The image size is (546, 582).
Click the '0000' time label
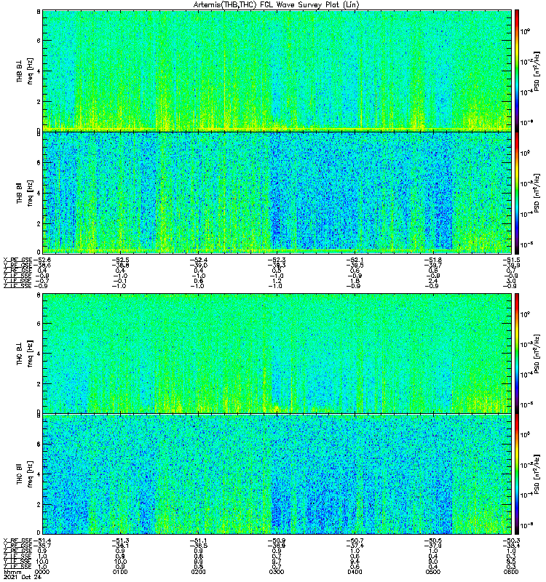[42, 572]
